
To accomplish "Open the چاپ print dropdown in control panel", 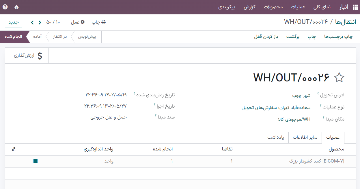I will (99, 22).
